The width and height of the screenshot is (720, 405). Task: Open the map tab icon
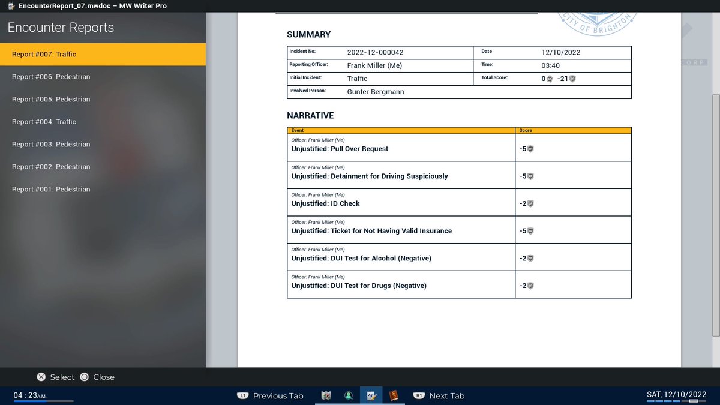326,395
